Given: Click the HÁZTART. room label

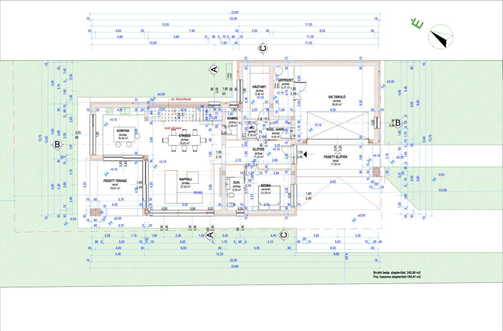Looking at the screenshot, I should click(259, 87).
